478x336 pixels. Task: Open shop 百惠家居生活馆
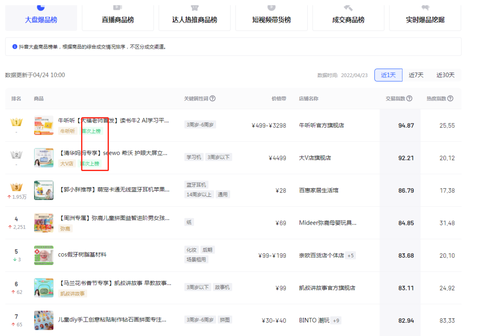pyautogui.click(x=319, y=191)
